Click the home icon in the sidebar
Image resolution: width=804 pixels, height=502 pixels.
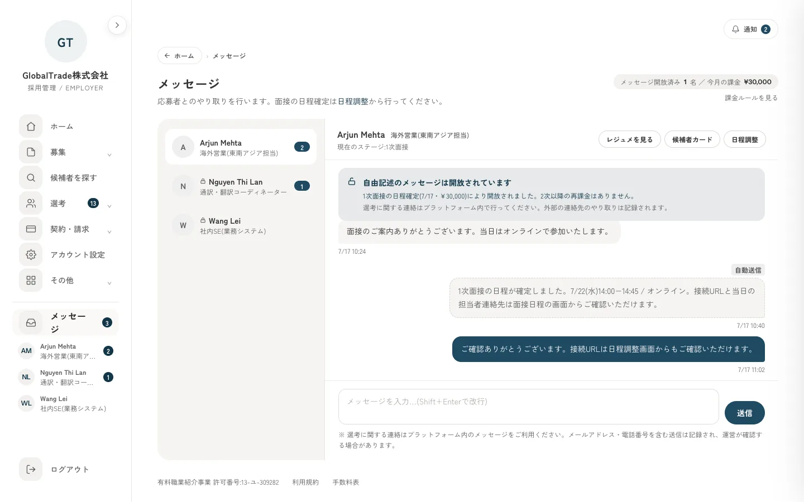[x=31, y=127]
